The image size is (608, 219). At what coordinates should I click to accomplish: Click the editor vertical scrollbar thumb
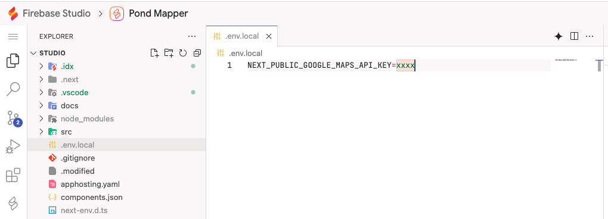pos(600,65)
